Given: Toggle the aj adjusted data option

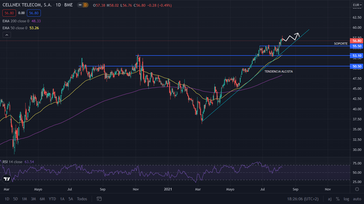Looking at the screenshot, I should click(330, 199).
